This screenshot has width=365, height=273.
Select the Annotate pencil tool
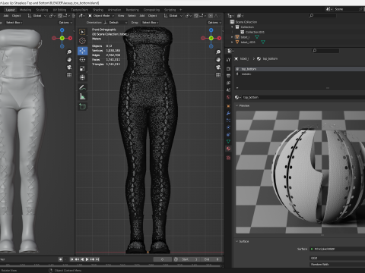click(82, 87)
